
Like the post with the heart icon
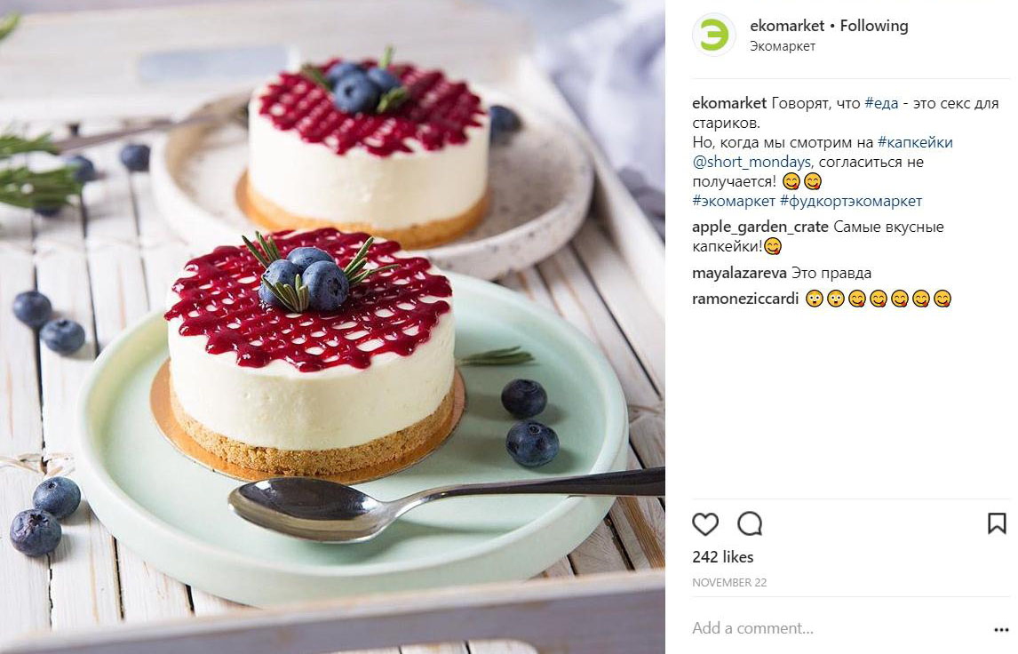tap(705, 523)
